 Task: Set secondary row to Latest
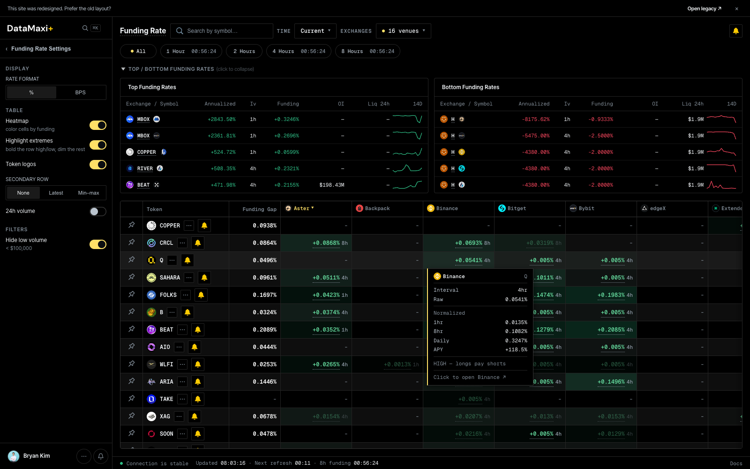(x=56, y=193)
